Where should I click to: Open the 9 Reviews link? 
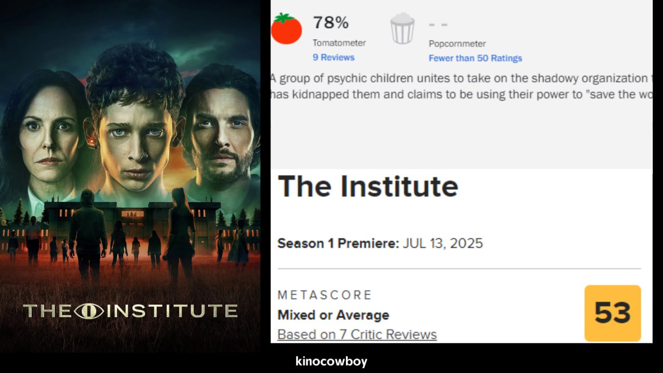click(334, 58)
